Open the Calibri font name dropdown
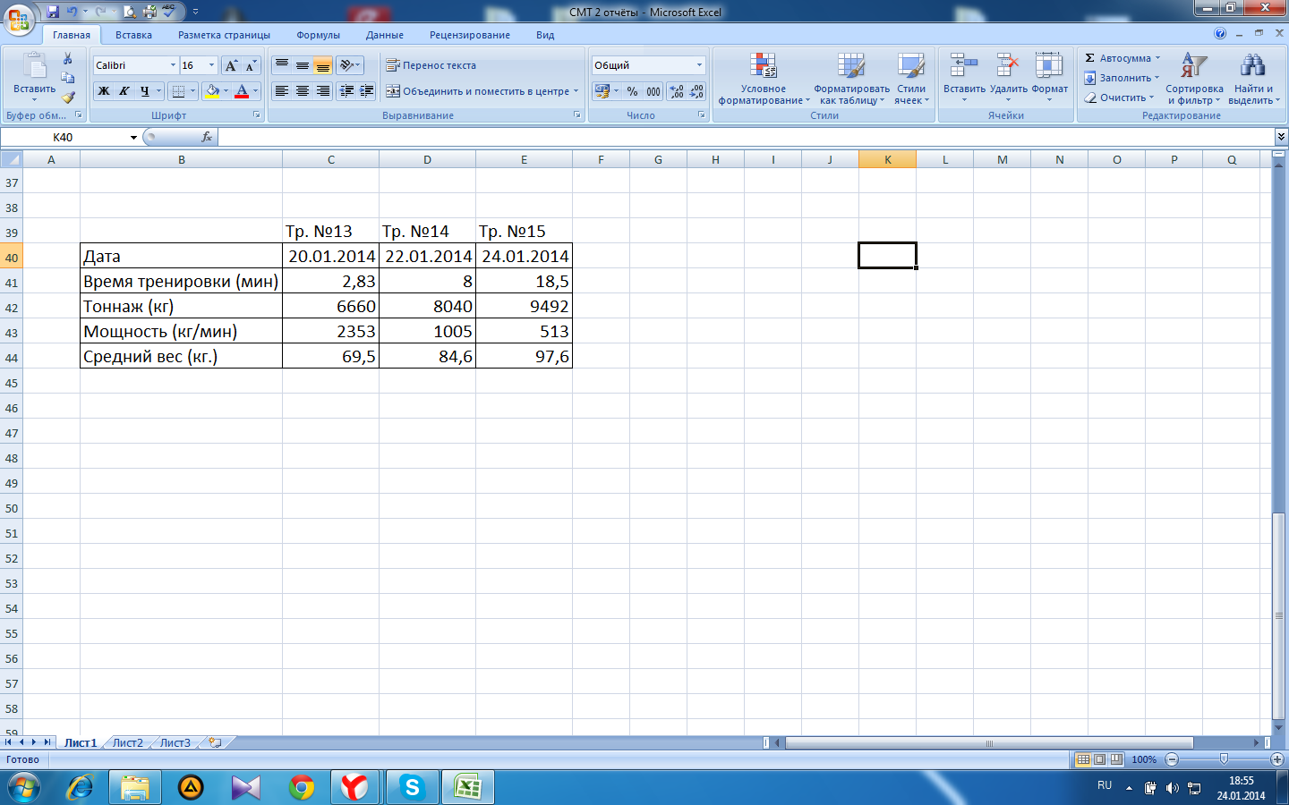This screenshot has height=805, width=1289. pyautogui.click(x=173, y=65)
